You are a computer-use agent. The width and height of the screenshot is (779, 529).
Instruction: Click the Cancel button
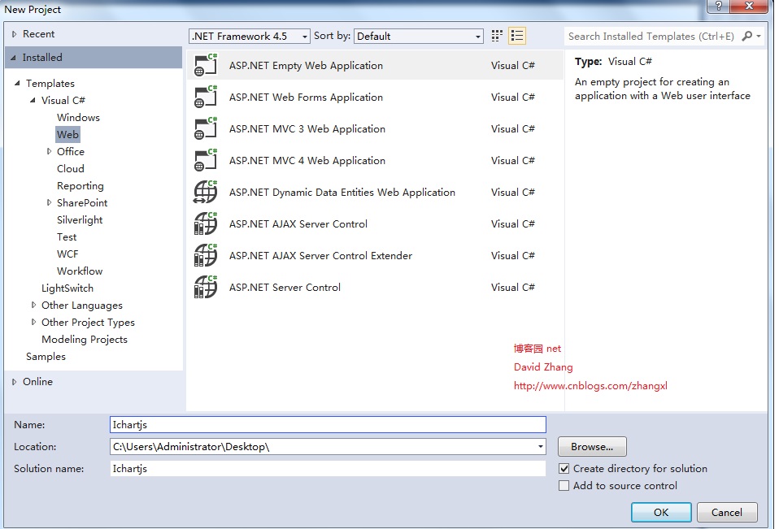[x=727, y=512]
